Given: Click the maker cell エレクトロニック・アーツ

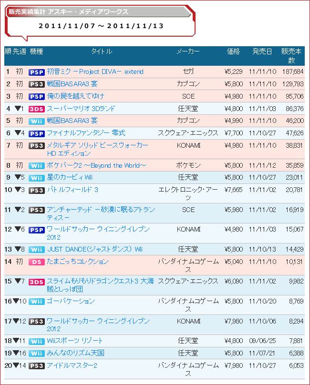Looking at the screenshot, I should point(188,194).
